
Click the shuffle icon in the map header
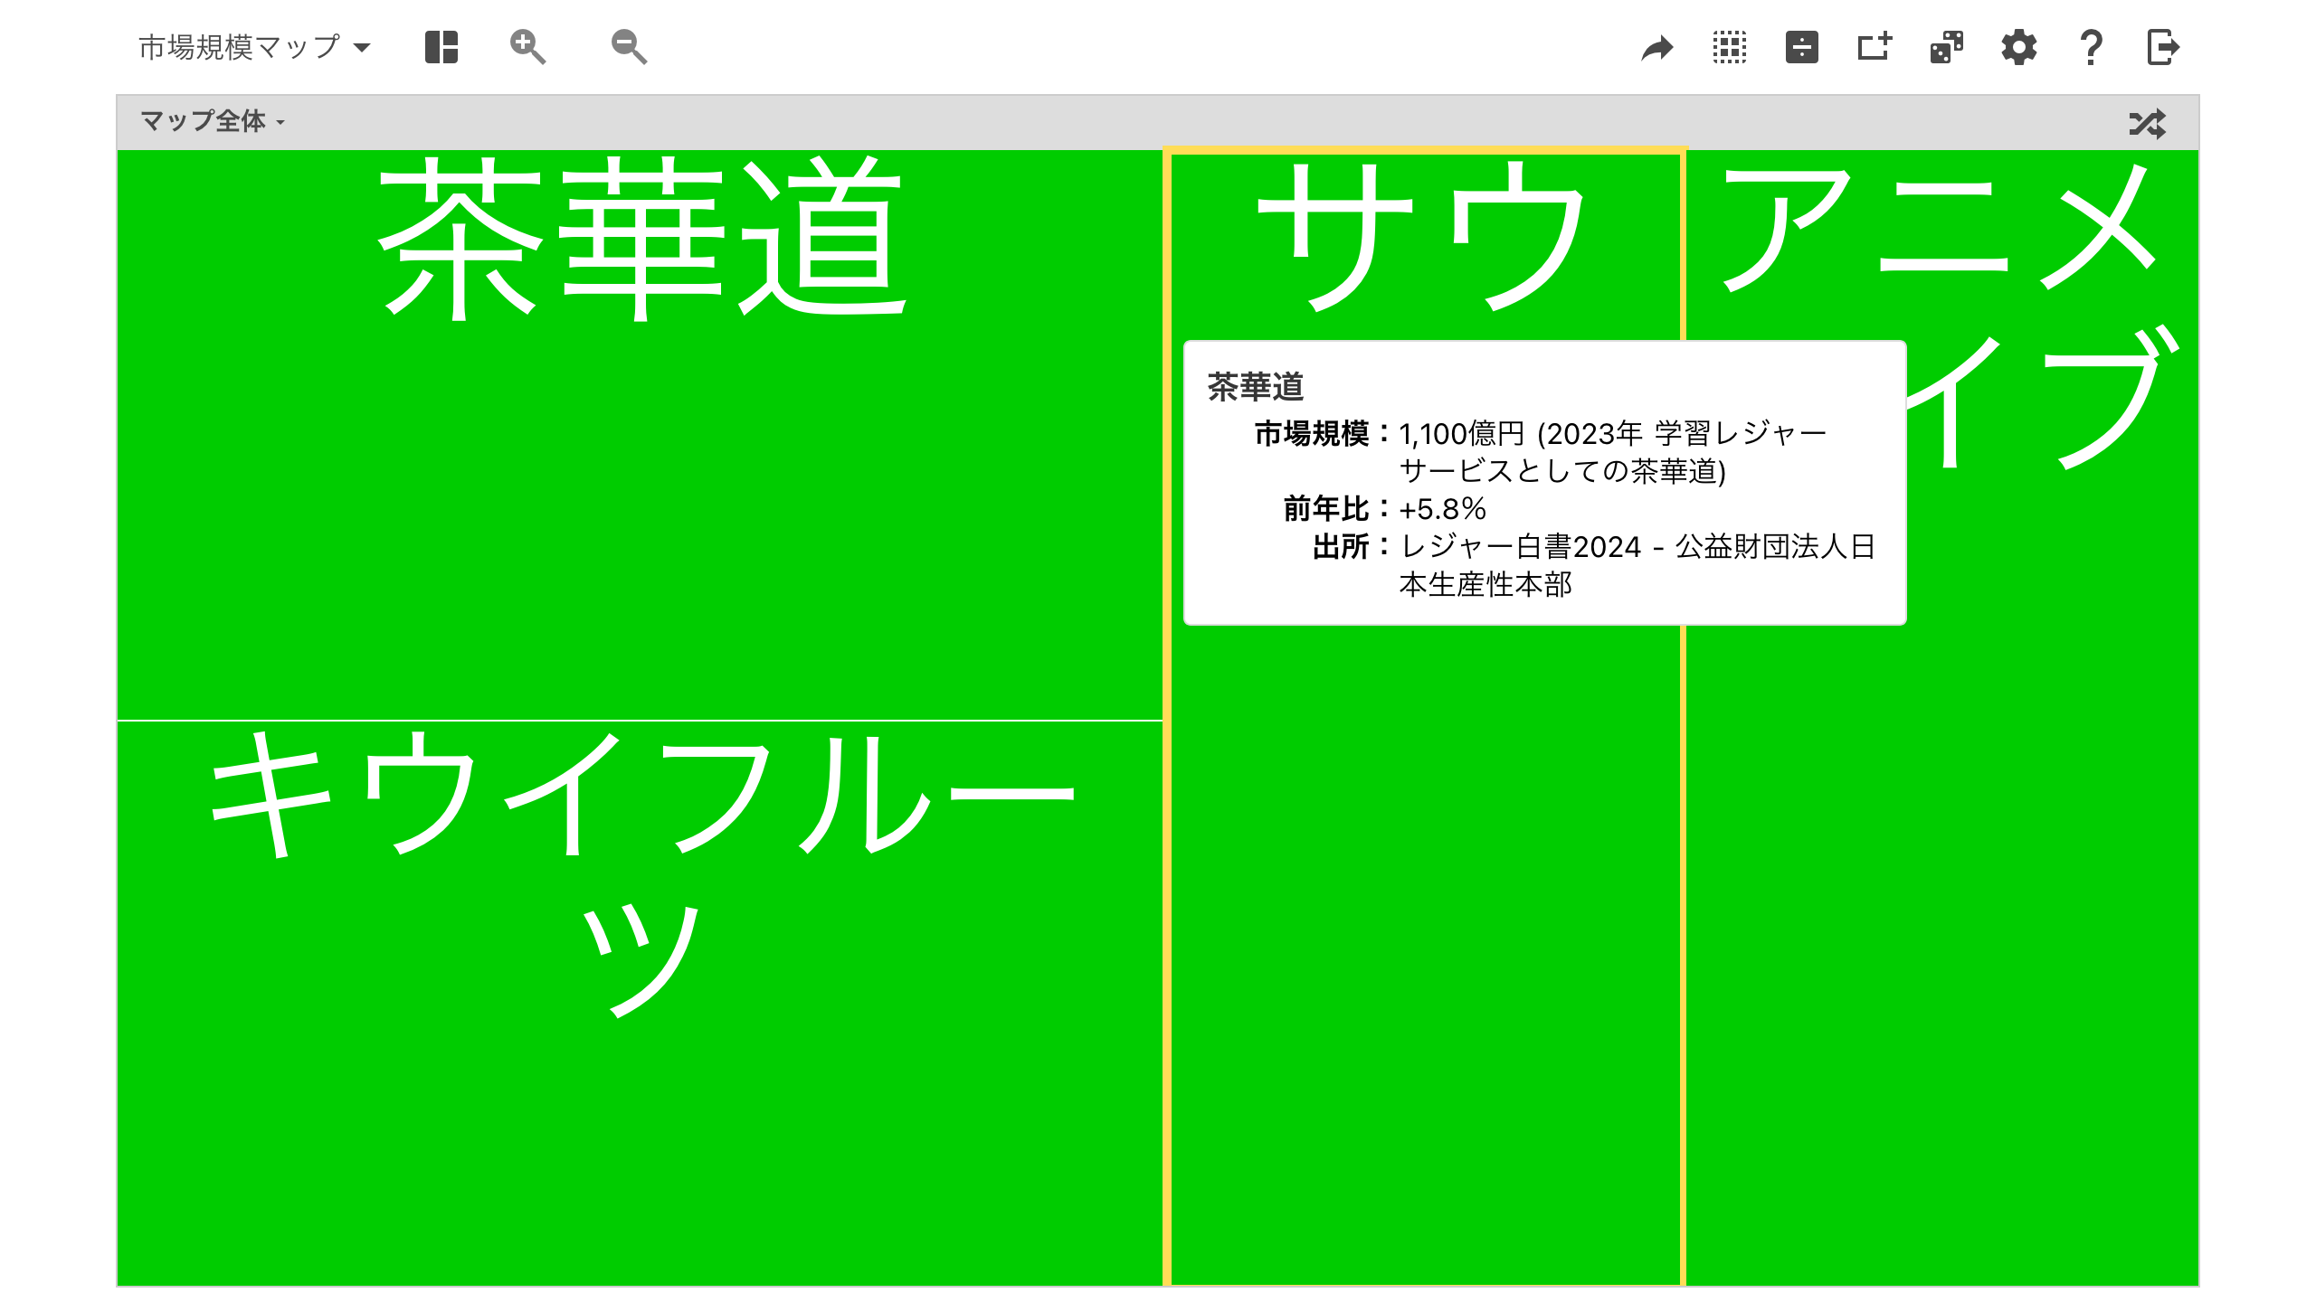click(x=2148, y=123)
